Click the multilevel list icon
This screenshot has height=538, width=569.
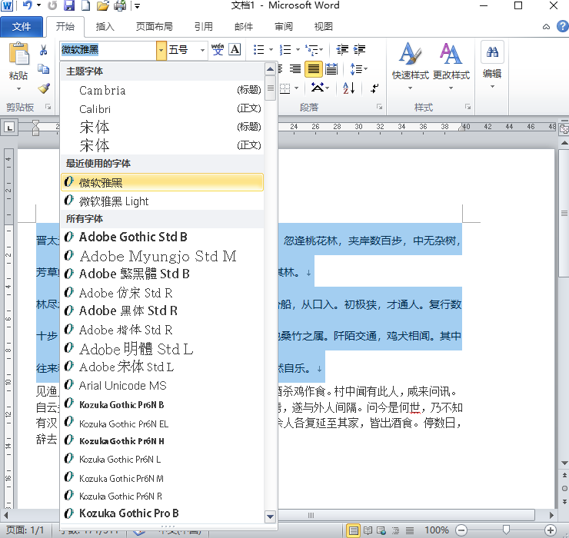coord(311,49)
